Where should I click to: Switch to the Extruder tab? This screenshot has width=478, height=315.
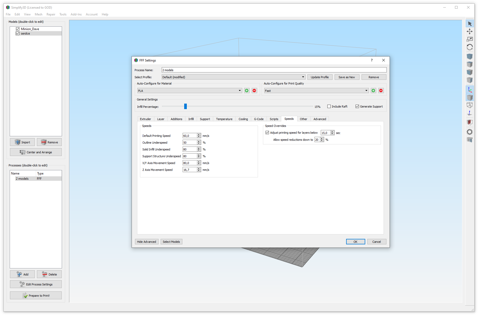(145, 119)
